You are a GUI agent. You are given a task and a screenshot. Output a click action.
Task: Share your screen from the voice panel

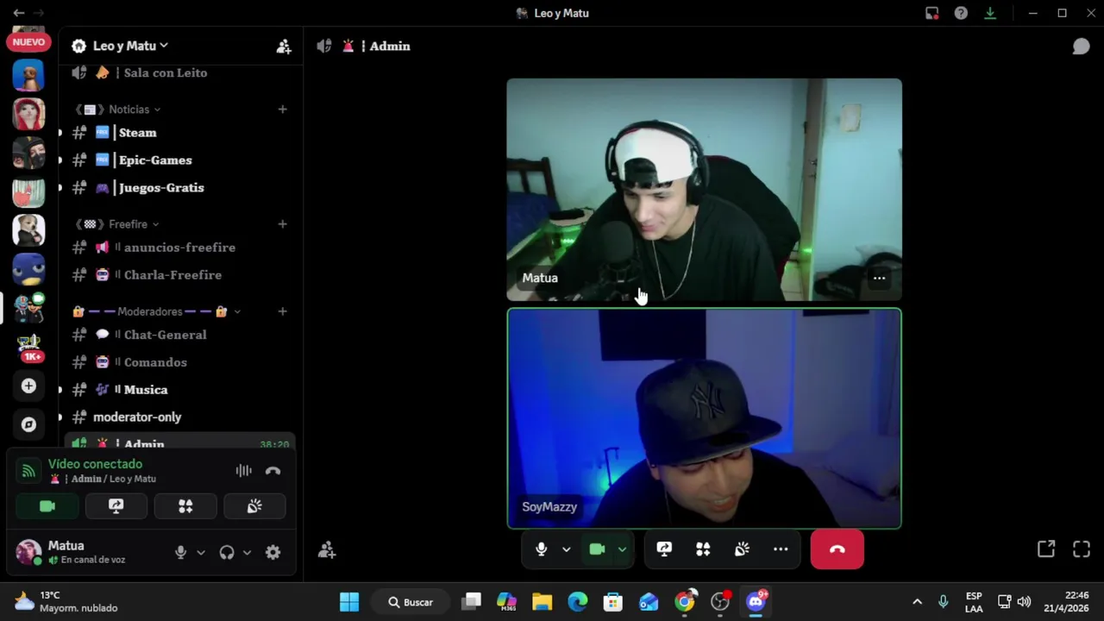[x=116, y=506]
